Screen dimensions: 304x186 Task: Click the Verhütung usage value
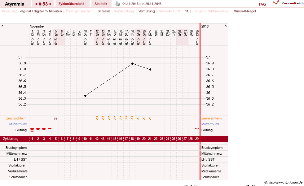[x=147, y=11]
